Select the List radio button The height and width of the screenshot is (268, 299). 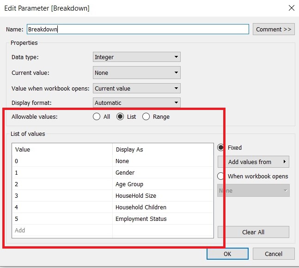121,117
